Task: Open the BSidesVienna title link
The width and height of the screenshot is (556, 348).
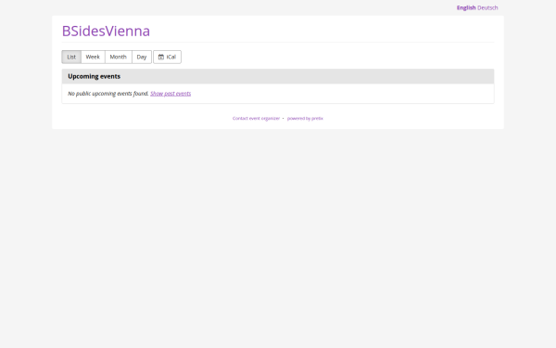Action: (106, 31)
